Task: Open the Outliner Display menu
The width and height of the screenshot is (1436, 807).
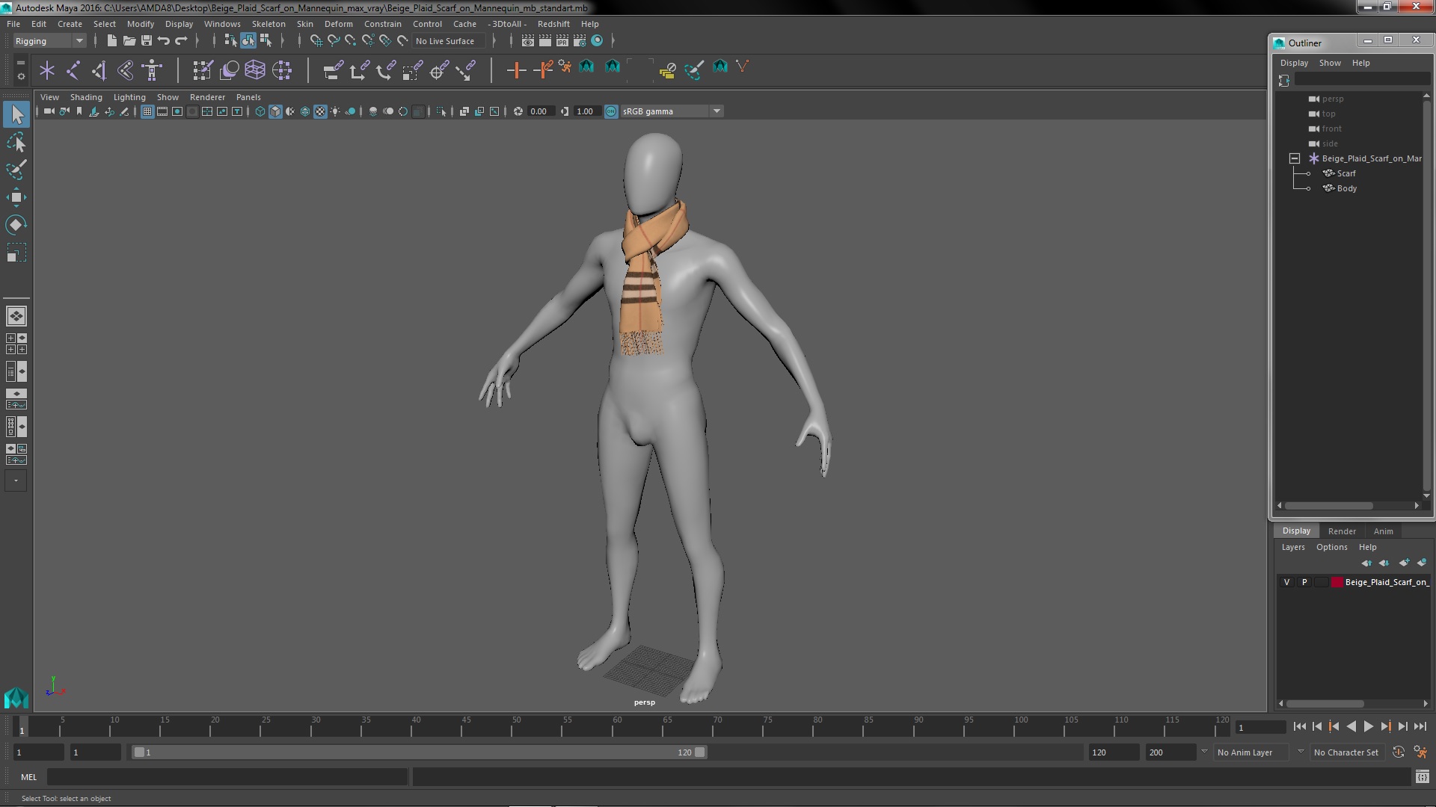Action: coord(1294,63)
